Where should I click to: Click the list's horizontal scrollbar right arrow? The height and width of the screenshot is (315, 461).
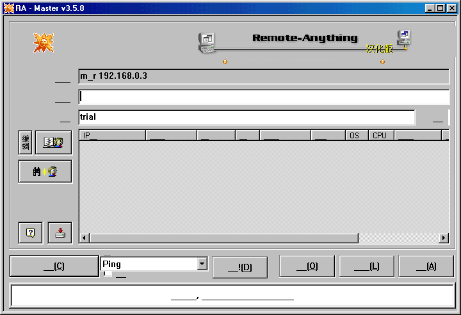tap(444, 238)
